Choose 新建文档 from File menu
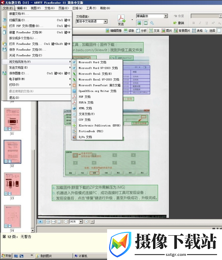Viewport: 222px width, 260px height. tap(37, 14)
